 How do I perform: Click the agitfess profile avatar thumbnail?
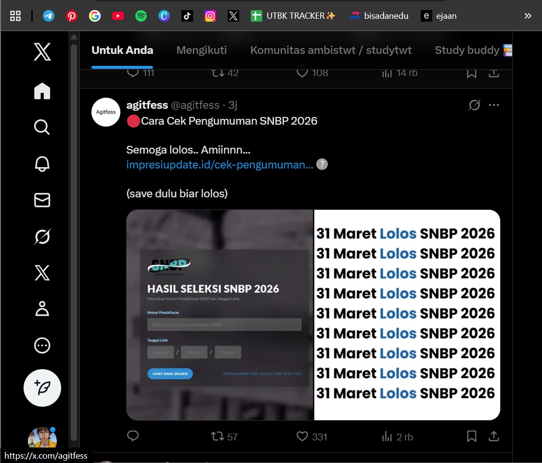tap(105, 112)
